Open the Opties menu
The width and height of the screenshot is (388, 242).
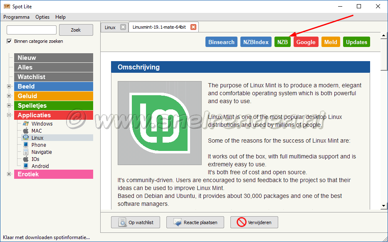point(42,17)
